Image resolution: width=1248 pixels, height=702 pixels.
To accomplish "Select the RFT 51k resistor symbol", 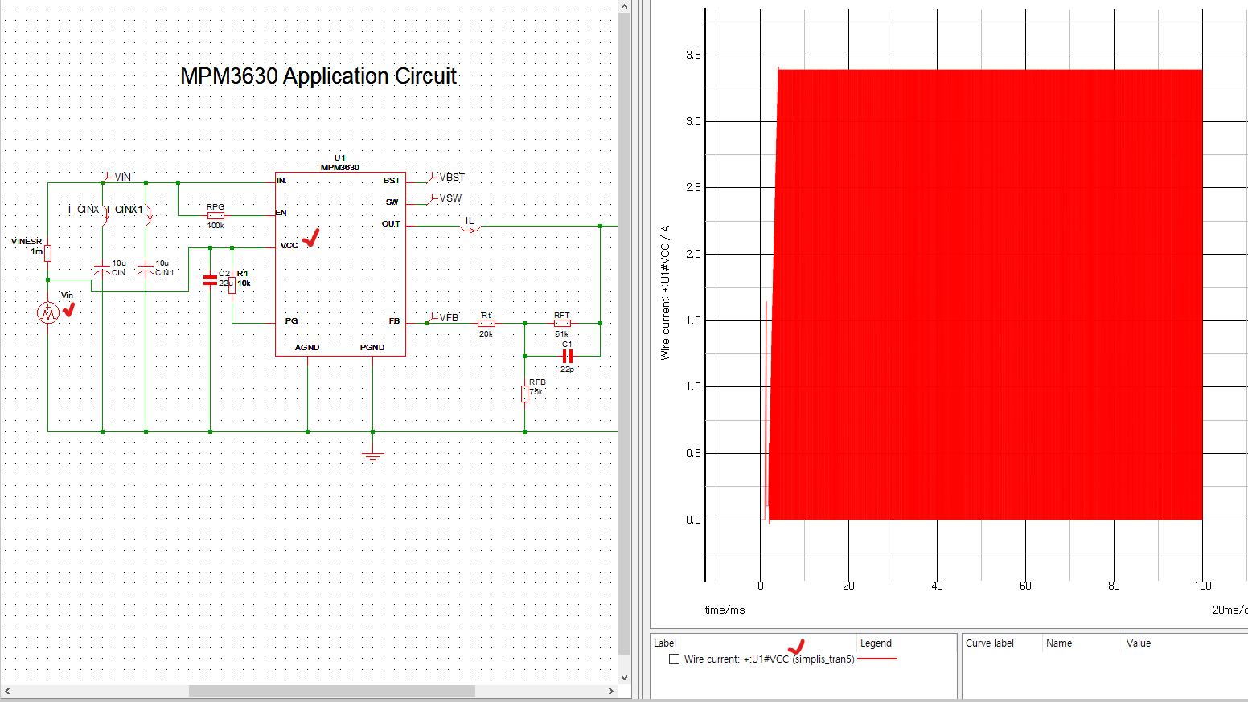I will point(562,323).
